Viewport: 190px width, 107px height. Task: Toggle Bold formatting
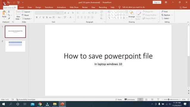point(37,17)
